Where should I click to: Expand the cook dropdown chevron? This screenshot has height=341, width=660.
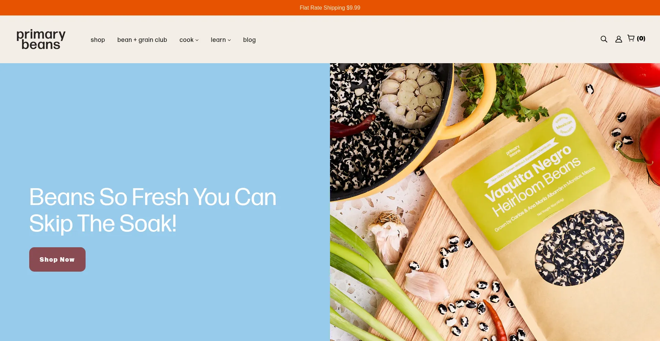coord(197,40)
